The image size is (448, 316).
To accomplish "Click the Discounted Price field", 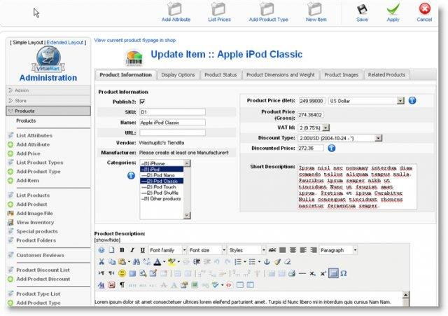I will 311,148.
